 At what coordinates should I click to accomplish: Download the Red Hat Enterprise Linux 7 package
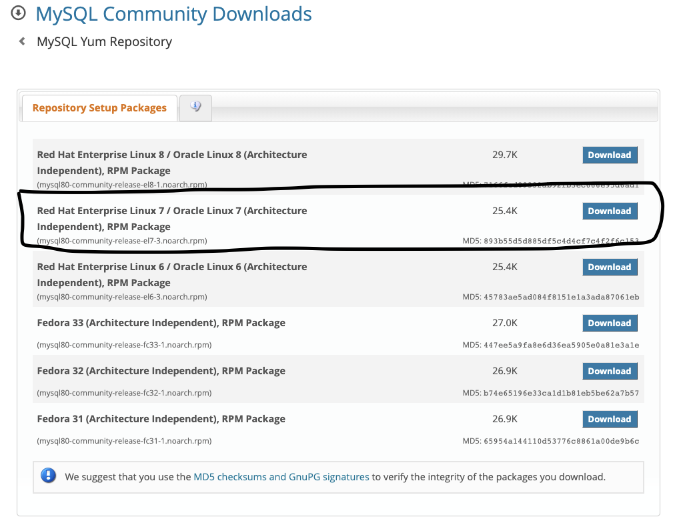(x=610, y=211)
